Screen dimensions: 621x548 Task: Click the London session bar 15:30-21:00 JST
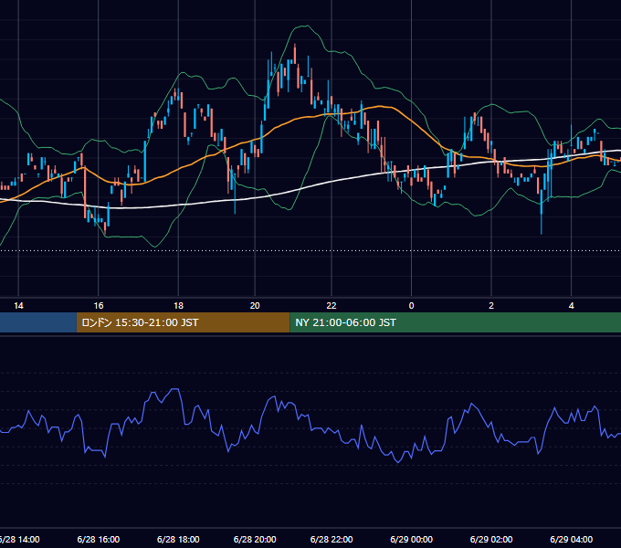183,322
